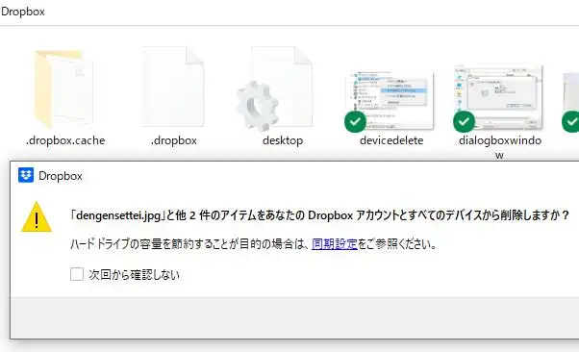Select the .dropbox file icon

[173, 87]
